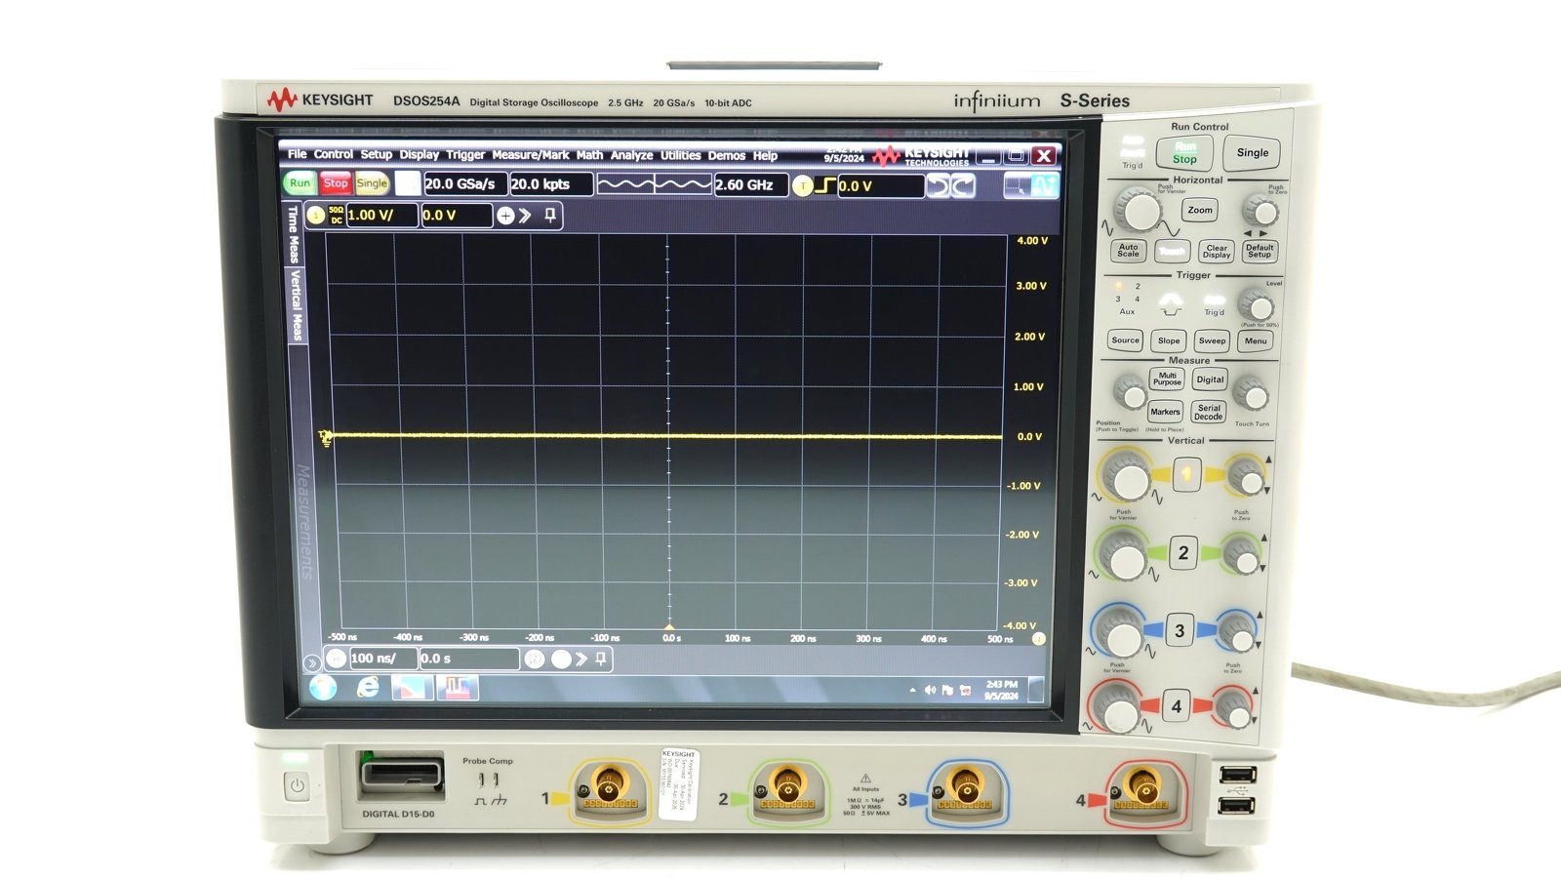Open the Setup menu
Screen dimensions: 1561x879
point(377,154)
